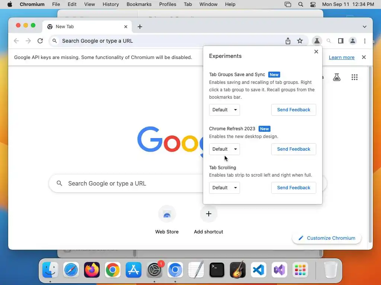Click the Add shortcut plus button
Screen dimensions: 381x285
pos(208,214)
